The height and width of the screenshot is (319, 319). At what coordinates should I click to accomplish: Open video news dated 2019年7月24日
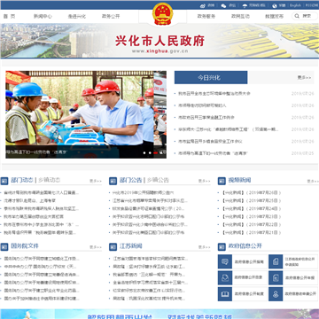tap(251, 208)
